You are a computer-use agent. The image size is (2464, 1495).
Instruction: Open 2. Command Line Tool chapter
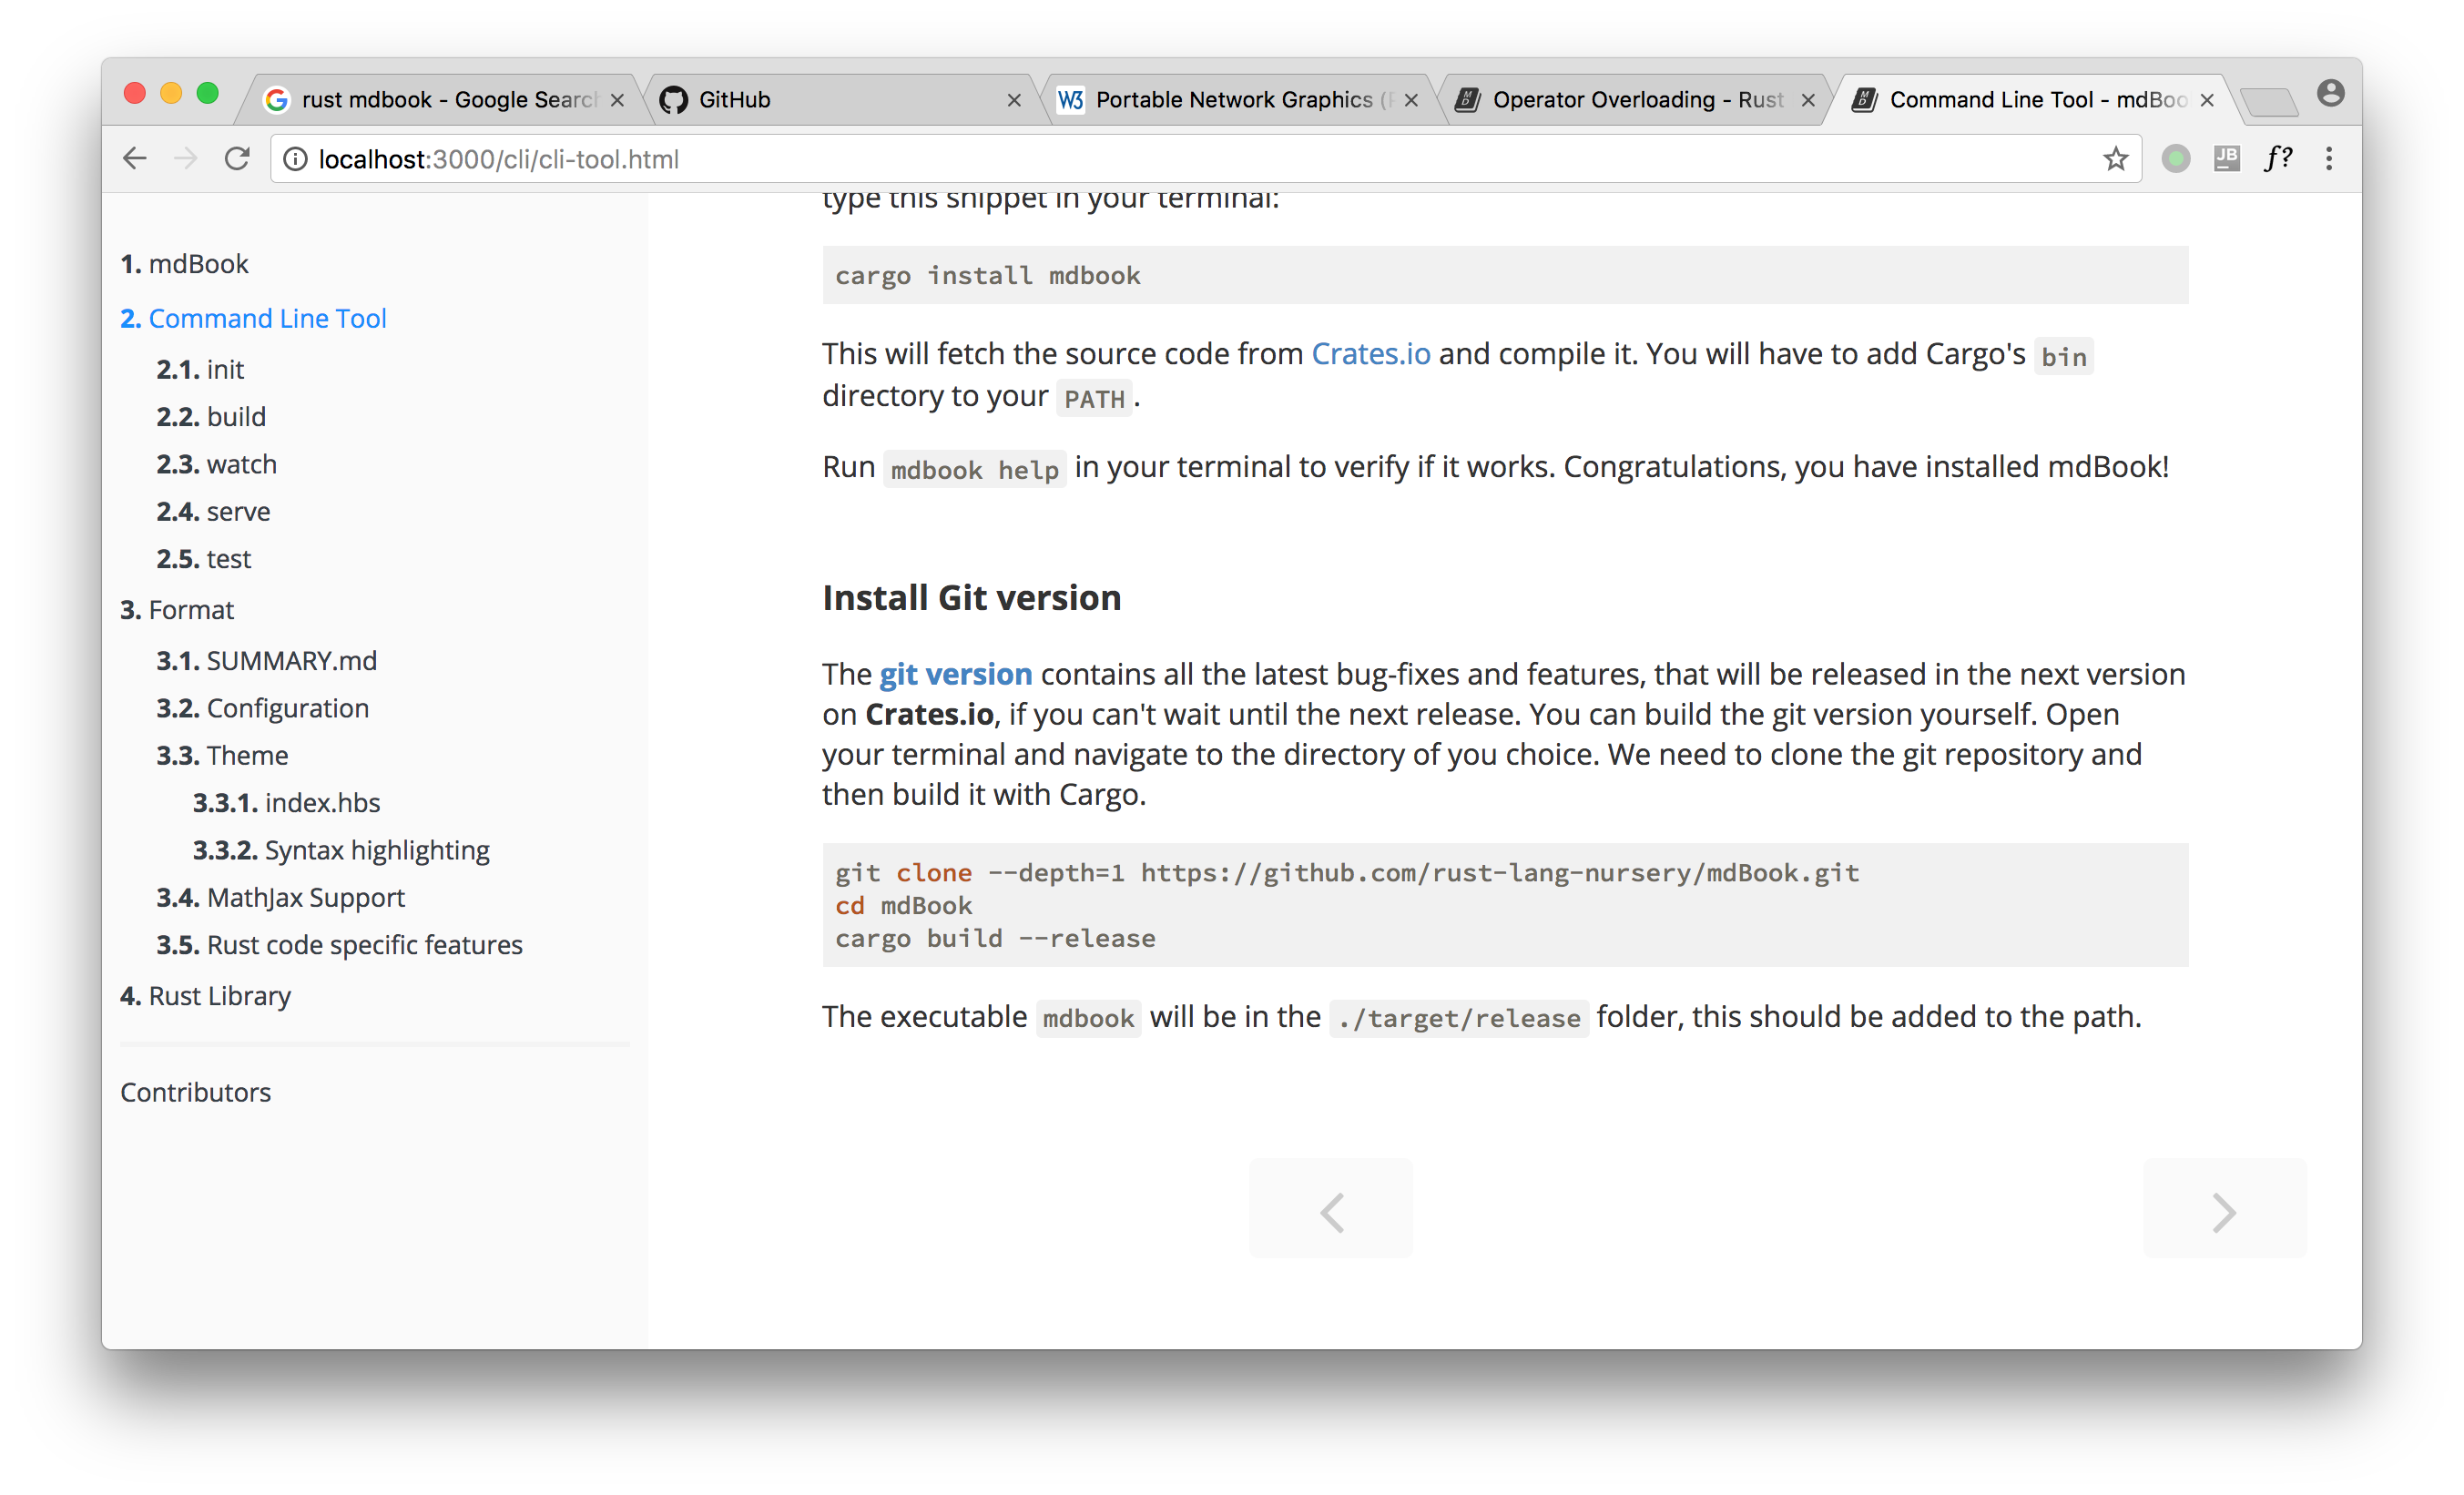[253, 318]
